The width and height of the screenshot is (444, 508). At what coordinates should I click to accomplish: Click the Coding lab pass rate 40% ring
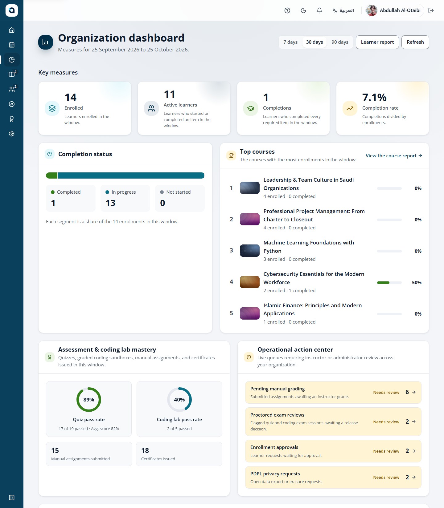tap(179, 400)
